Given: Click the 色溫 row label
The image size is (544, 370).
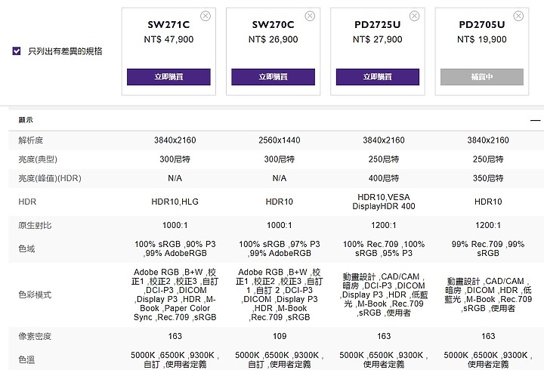Looking at the screenshot, I should pos(26,360).
